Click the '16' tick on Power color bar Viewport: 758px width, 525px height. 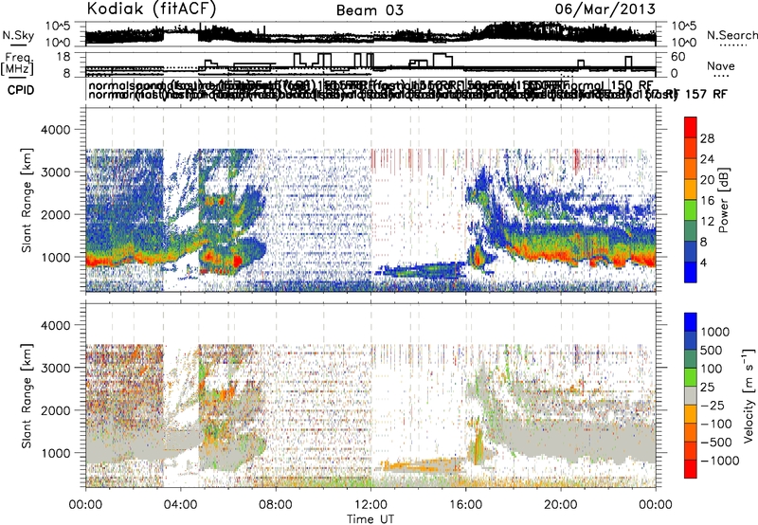(707, 201)
